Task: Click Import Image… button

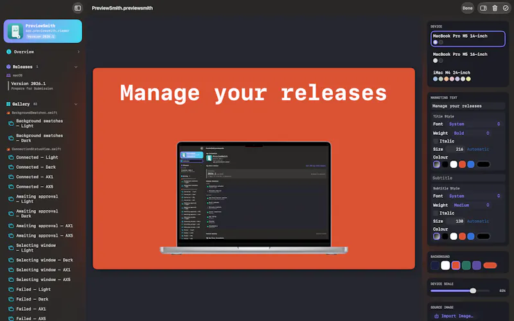Action: (x=454, y=316)
